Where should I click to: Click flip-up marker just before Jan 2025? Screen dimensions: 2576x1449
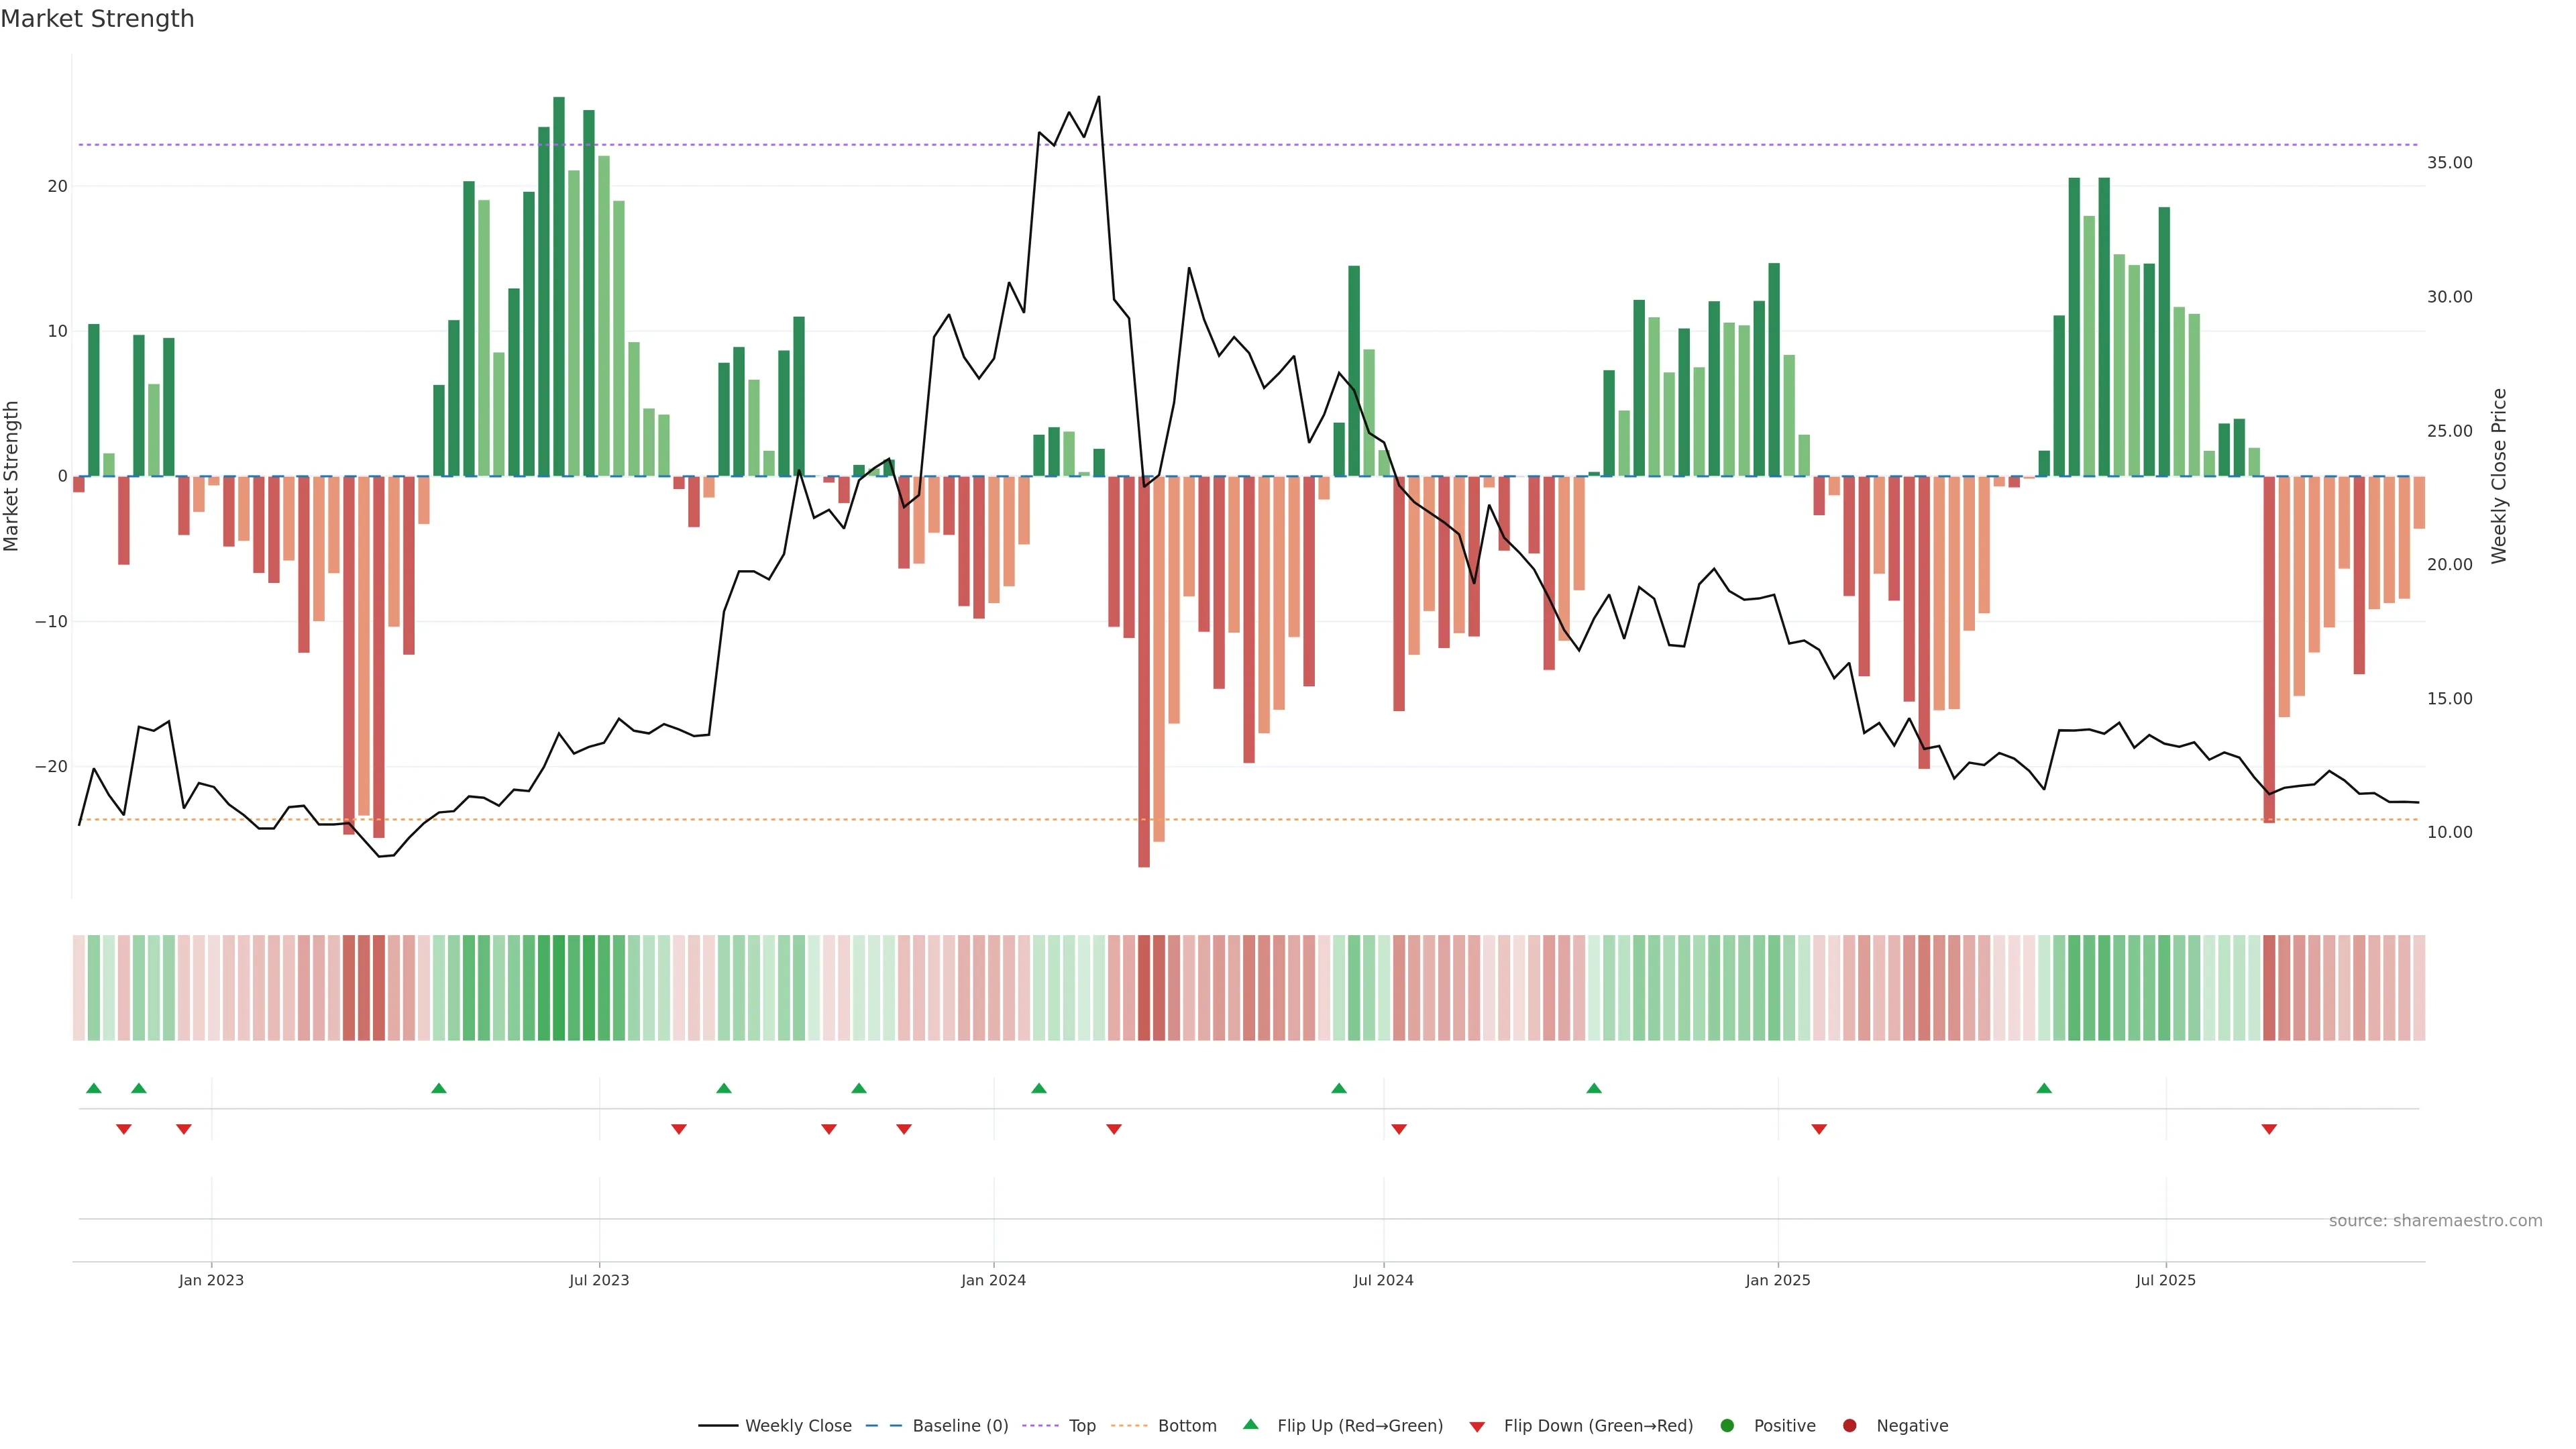[1594, 1088]
